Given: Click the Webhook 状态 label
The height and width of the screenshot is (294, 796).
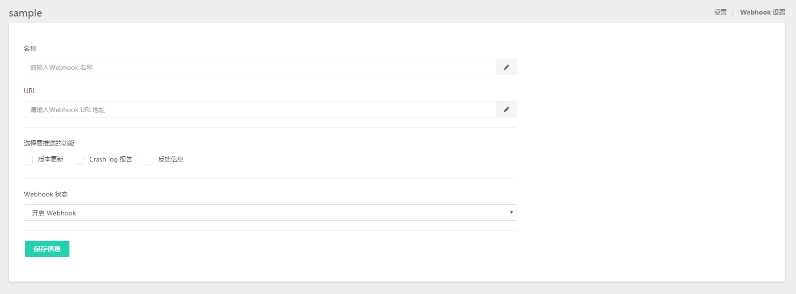Looking at the screenshot, I should pos(46,194).
